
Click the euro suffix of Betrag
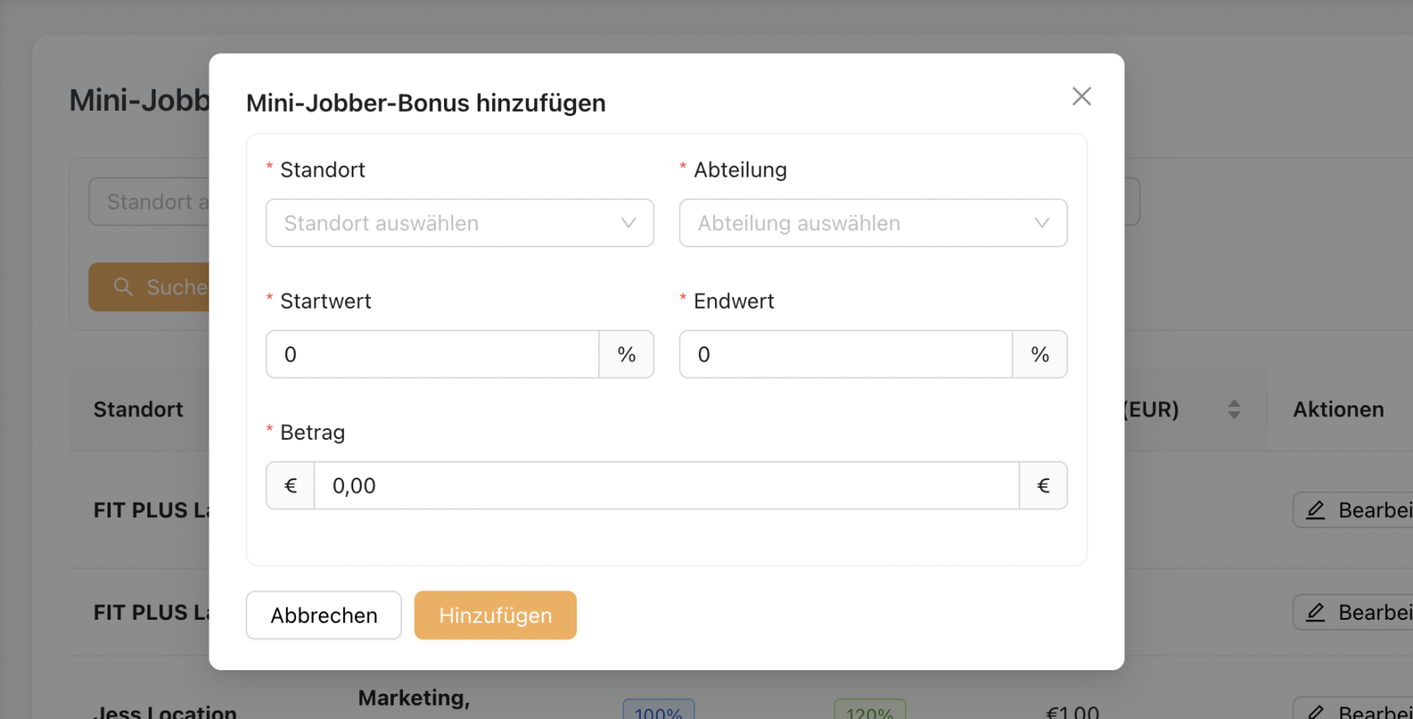[x=1044, y=485]
